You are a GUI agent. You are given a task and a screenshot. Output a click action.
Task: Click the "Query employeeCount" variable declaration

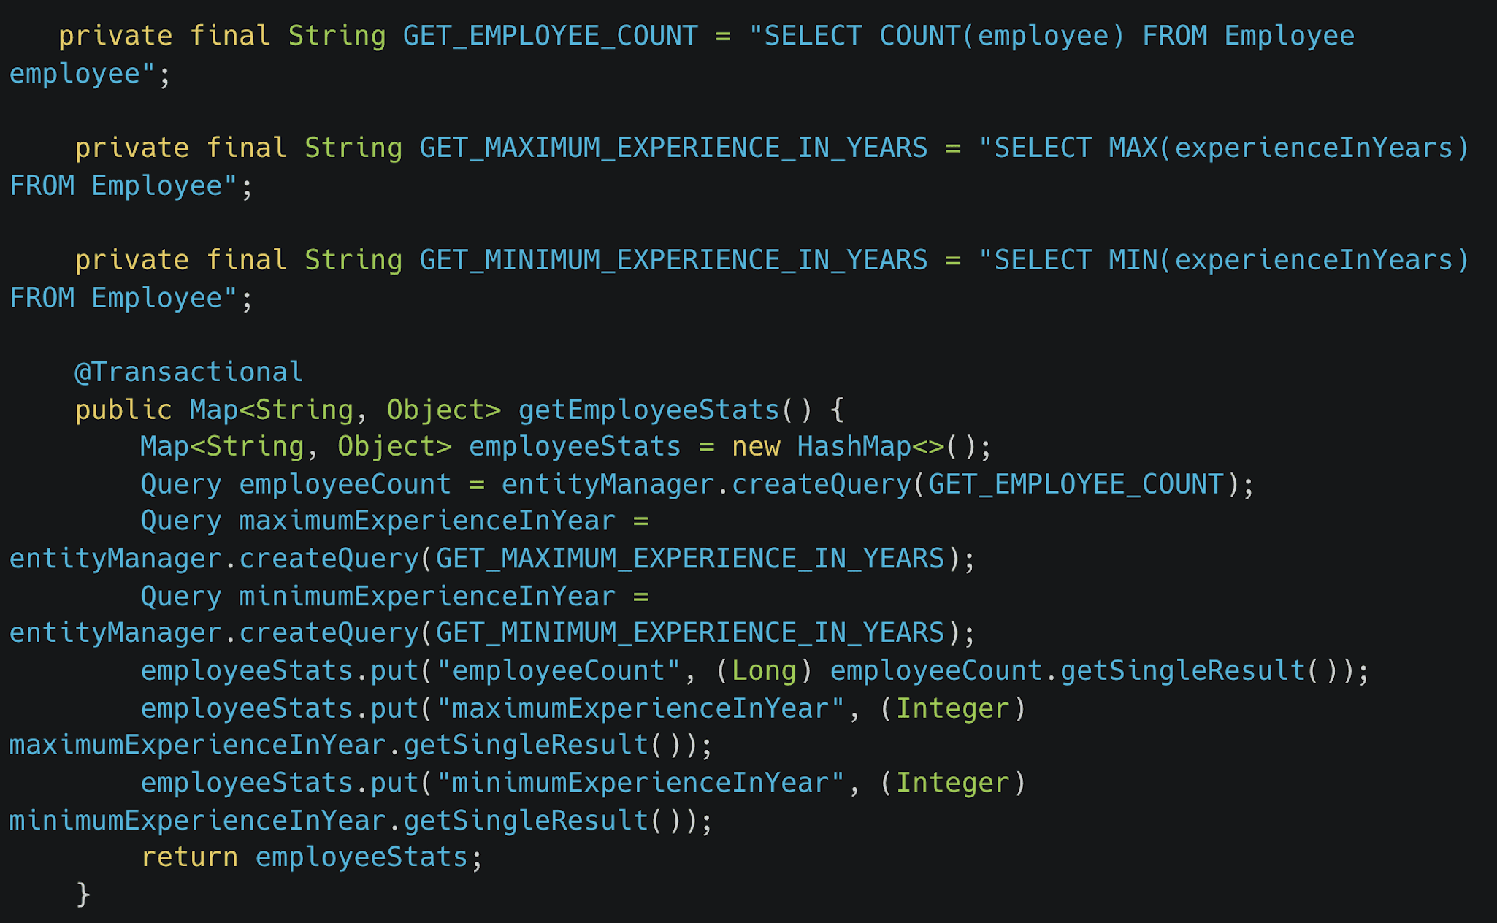point(296,484)
